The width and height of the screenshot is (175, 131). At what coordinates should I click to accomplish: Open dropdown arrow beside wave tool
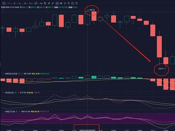coord(33,4)
